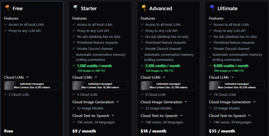Select the $35 / month Ultimate price
This screenshot has height=136, width=269.
pyautogui.click(x=222, y=131)
